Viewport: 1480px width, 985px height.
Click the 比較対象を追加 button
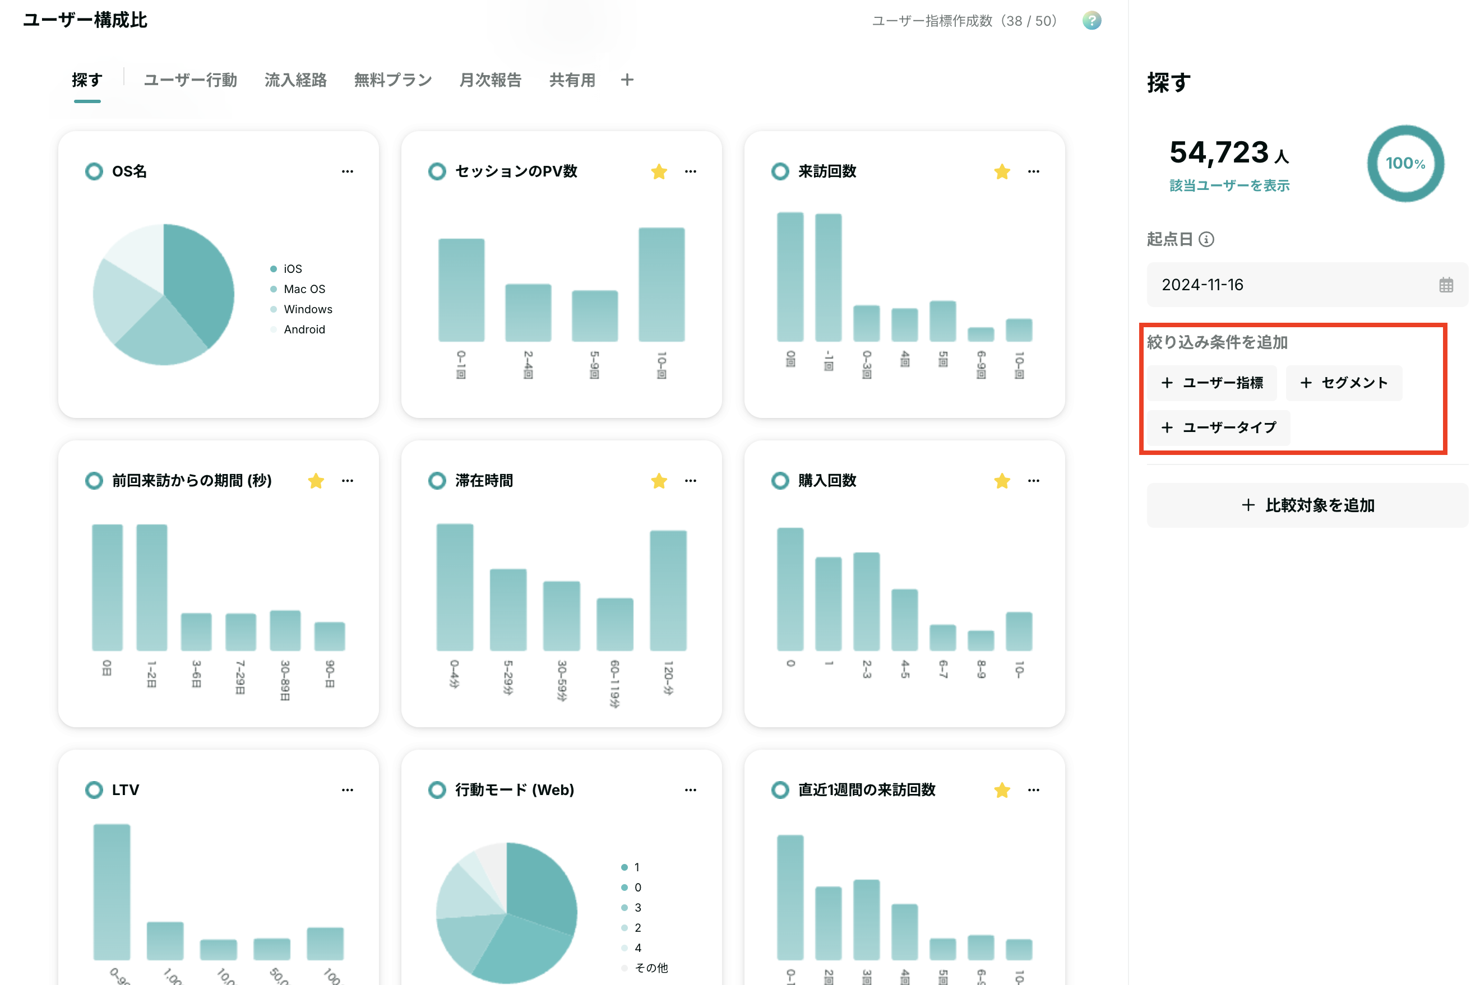1307,505
